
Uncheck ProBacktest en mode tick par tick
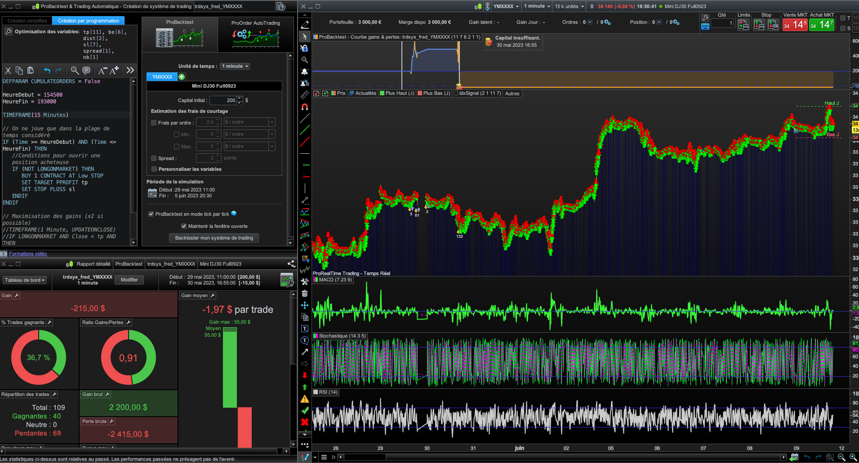[151, 214]
